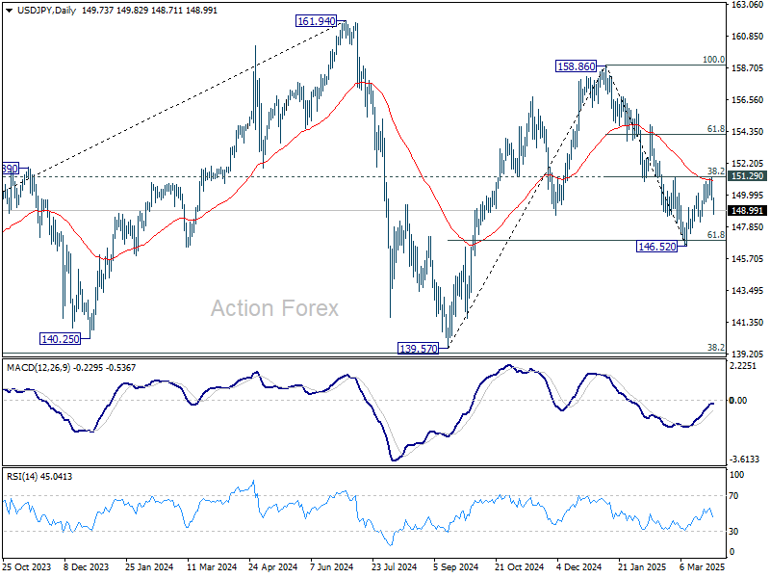Click the 38.2 Fibonacci label near 139.205
Viewport: 770px width, 578px height.
tap(716, 347)
